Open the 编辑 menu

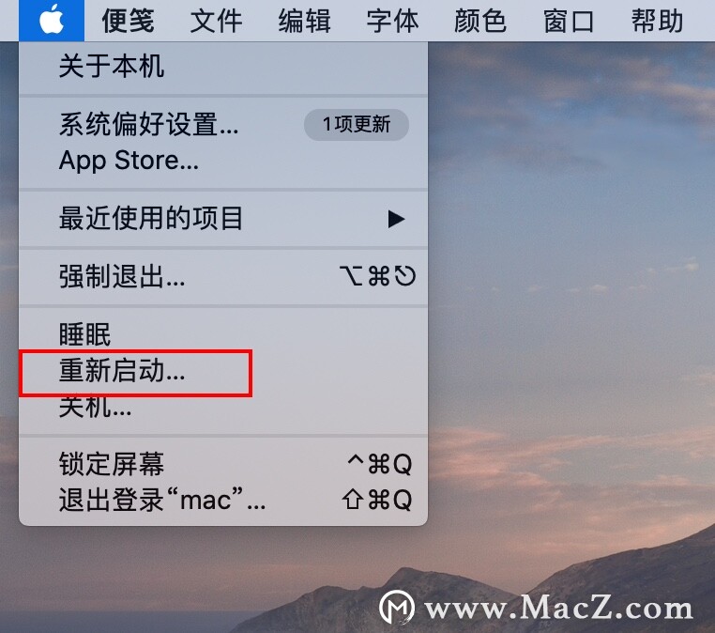(305, 21)
